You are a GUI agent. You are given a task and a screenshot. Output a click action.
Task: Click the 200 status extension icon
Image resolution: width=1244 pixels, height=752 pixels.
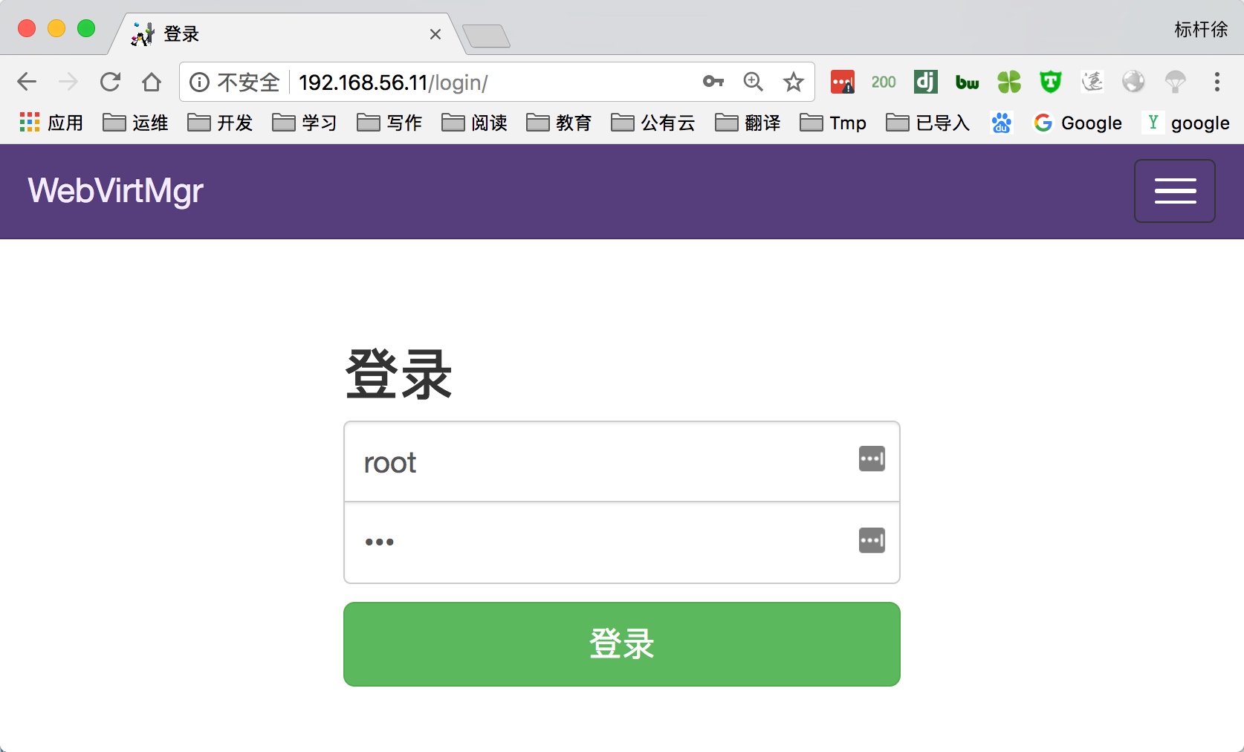point(884,82)
